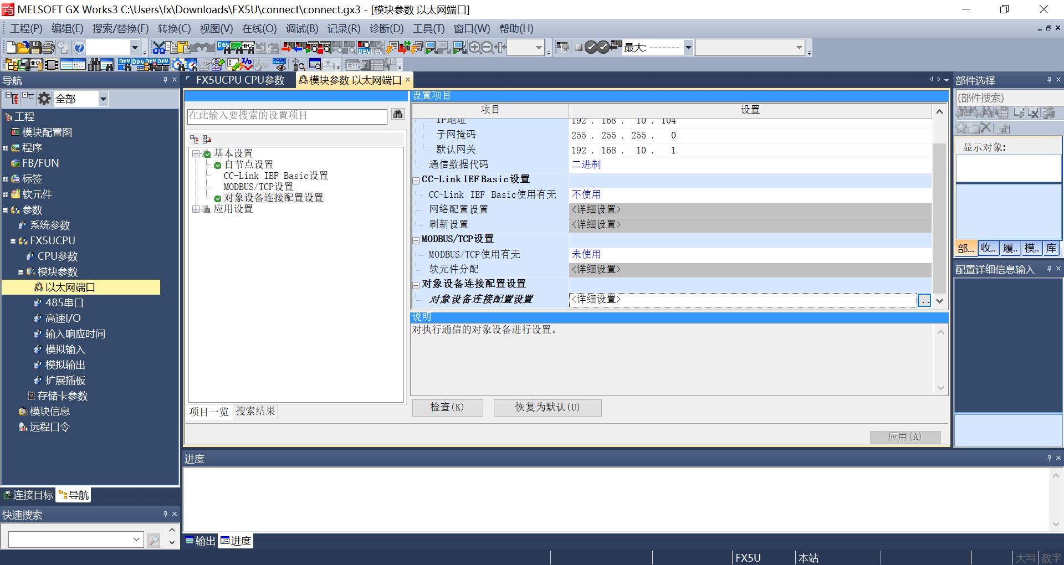Open a project with the folder toolbar icon

(x=22, y=47)
